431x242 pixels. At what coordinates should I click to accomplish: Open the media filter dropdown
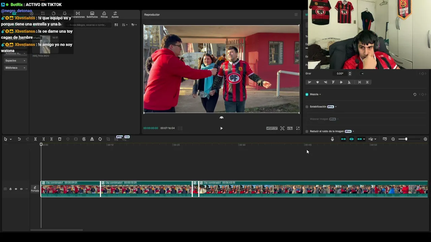tap(134, 25)
